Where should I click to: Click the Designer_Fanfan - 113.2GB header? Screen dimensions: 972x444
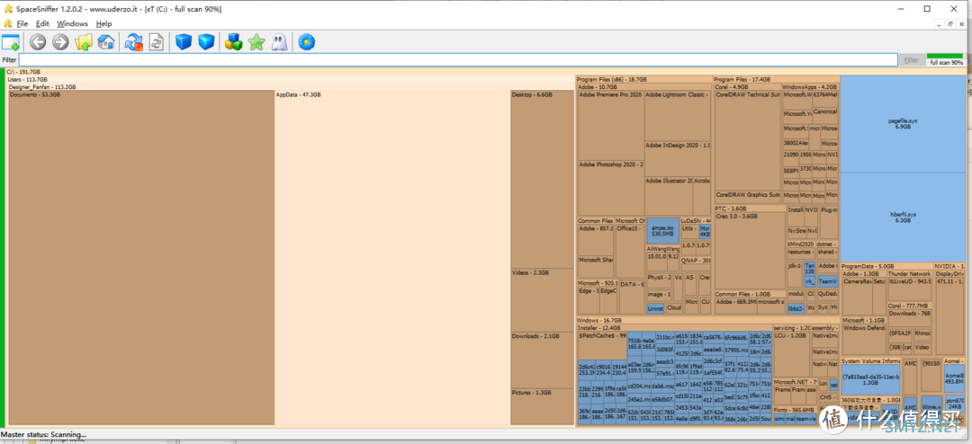point(290,87)
